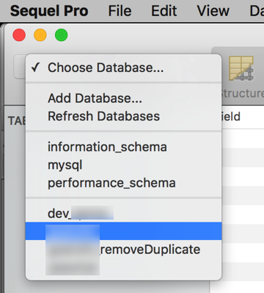Click the red close window button

tap(19, 35)
